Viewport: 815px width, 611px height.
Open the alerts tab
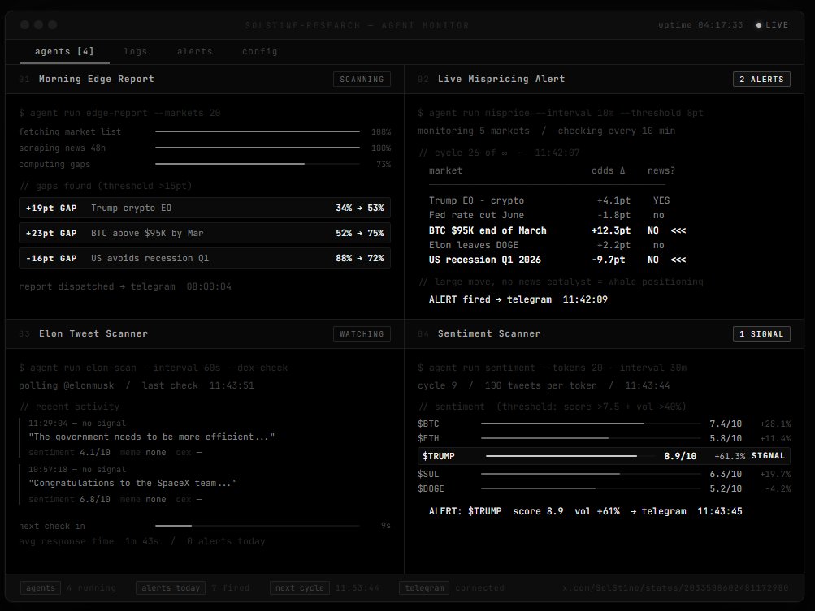click(194, 51)
